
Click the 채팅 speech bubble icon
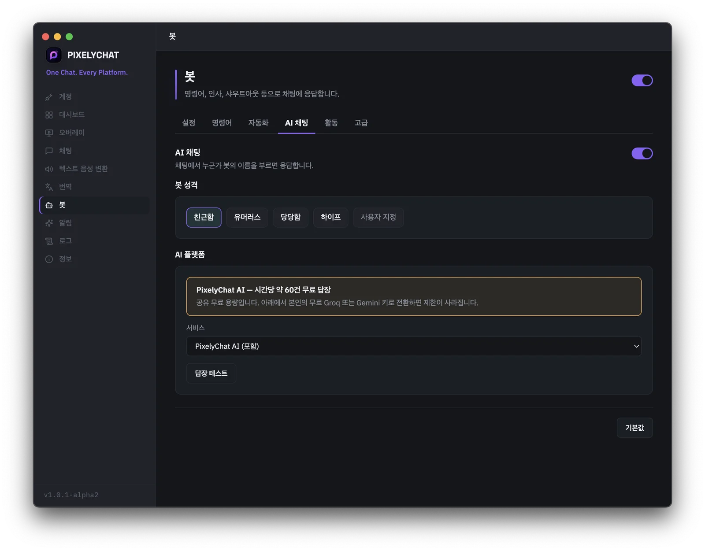(x=49, y=151)
